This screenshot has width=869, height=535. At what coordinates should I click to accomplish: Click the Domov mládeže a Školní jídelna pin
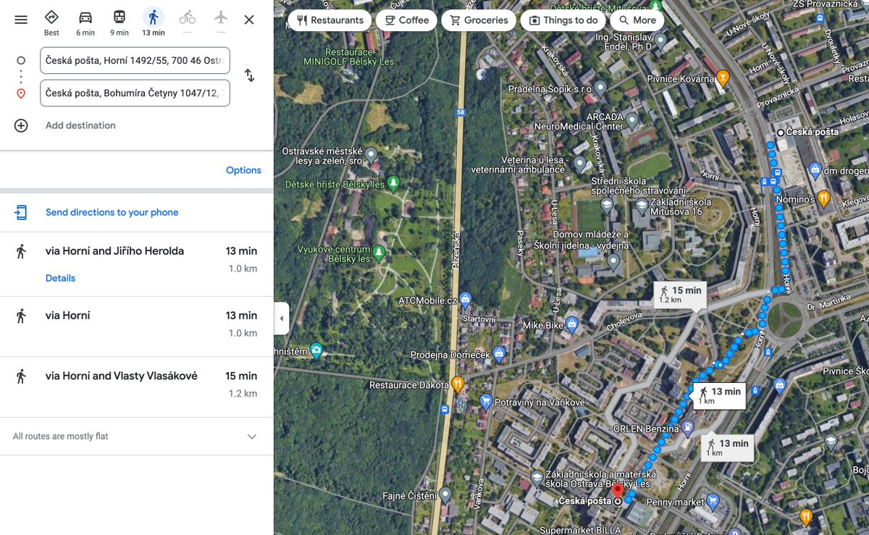[x=614, y=261]
